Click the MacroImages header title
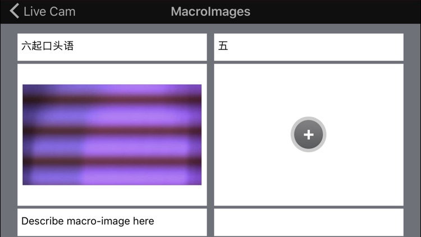The width and height of the screenshot is (421, 237). tap(210, 11)
